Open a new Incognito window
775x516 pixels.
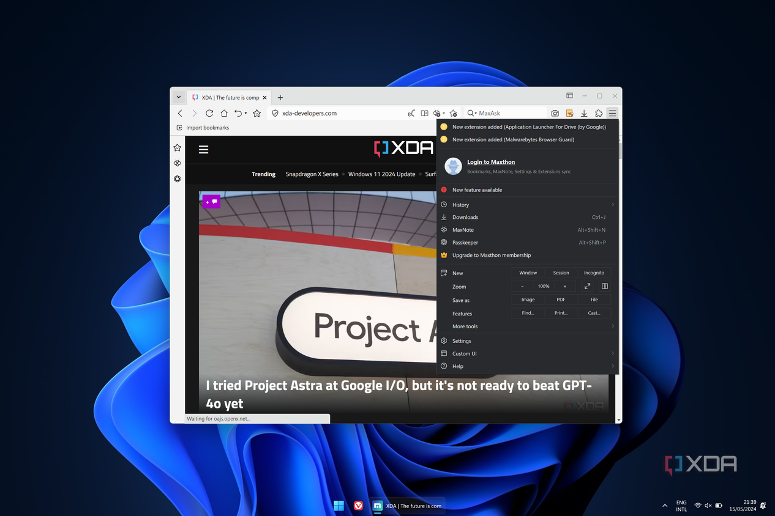(594, 273)
